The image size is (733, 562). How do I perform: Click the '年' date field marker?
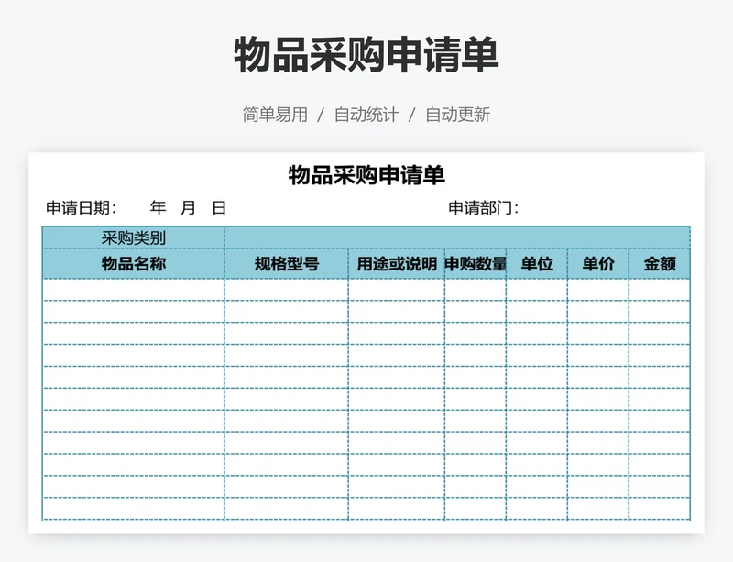coord(158,208)
